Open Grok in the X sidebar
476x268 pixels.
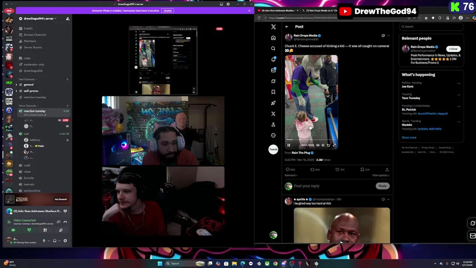[x=273, y=81]
